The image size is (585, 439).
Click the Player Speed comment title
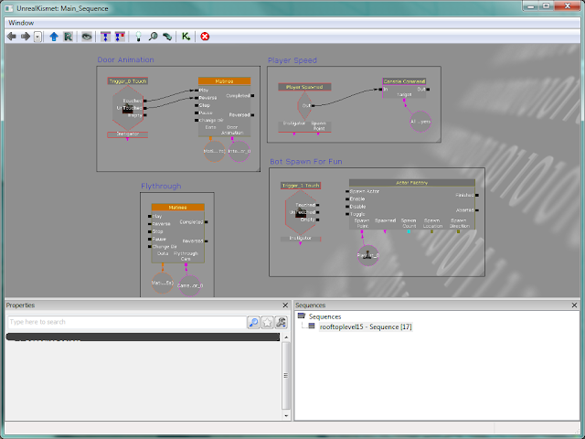pos(292,60)
